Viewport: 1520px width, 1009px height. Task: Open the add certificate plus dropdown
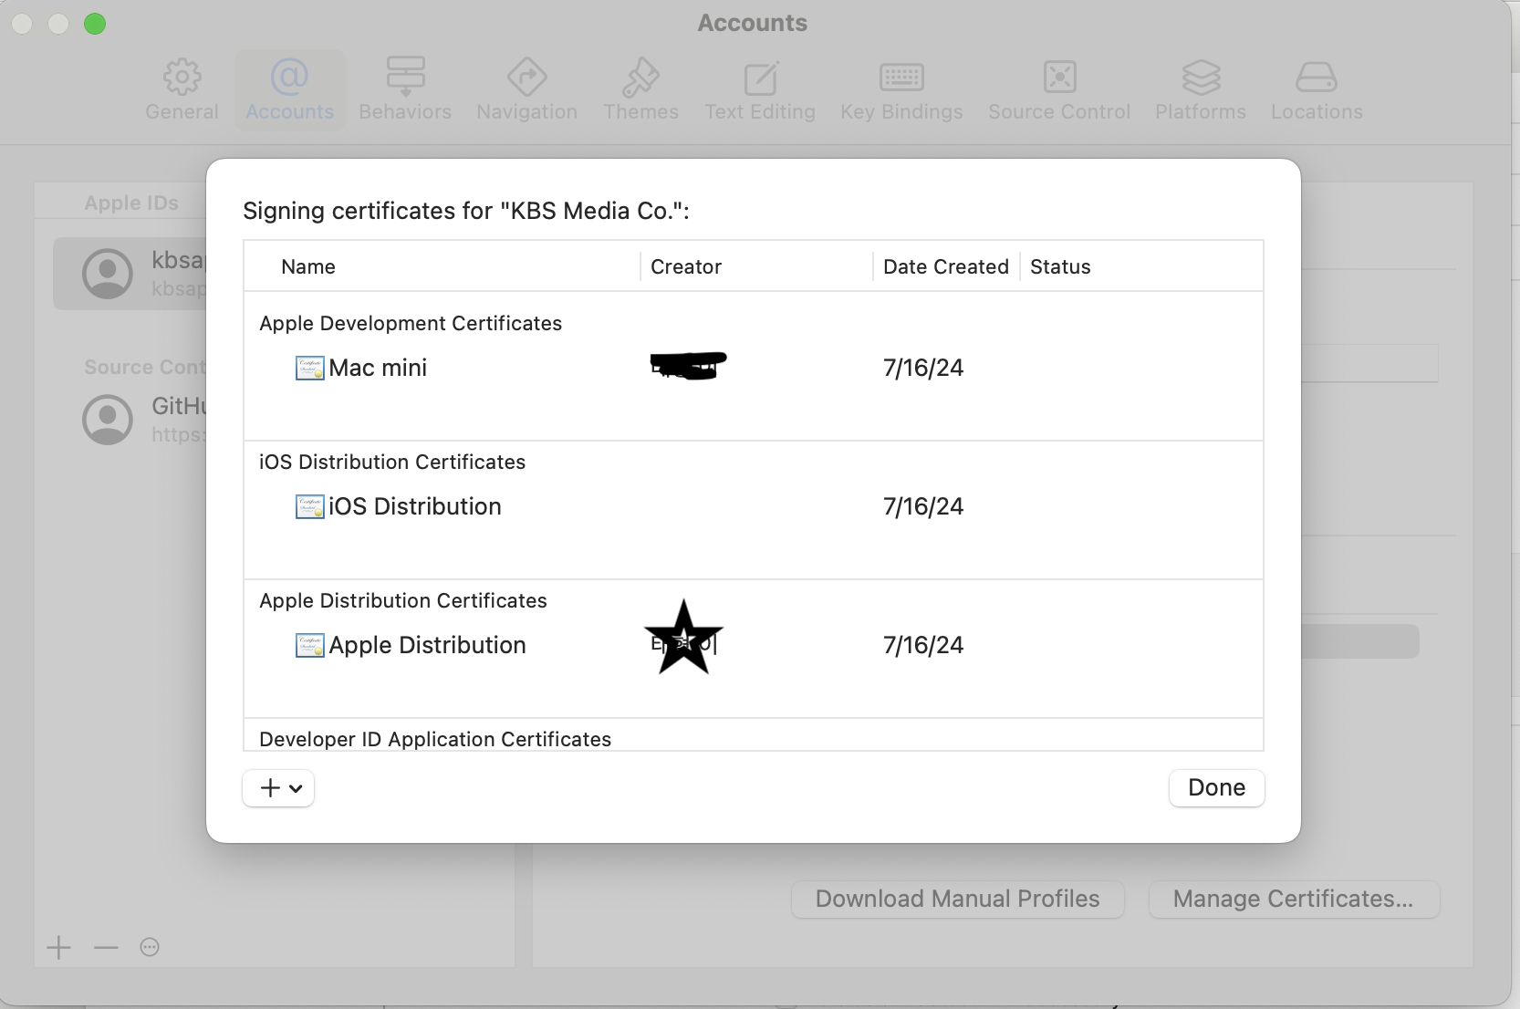click(x=278, y=788)
